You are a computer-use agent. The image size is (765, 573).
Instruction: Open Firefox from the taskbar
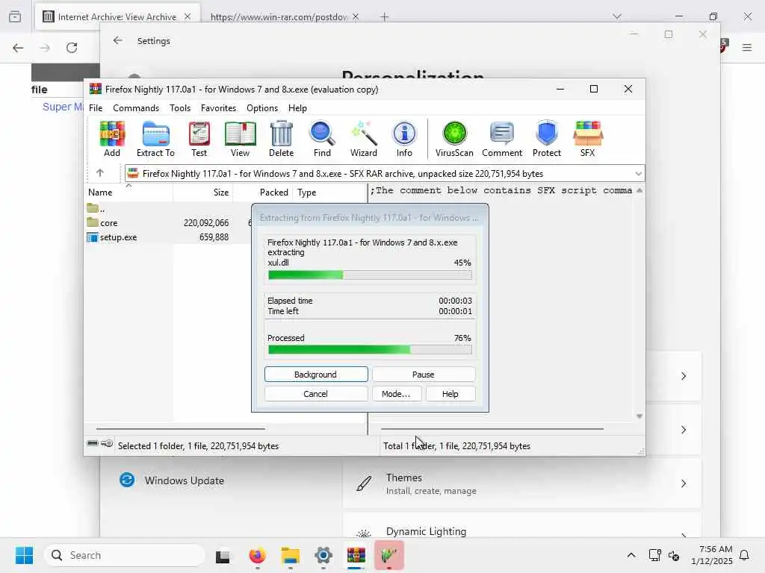coord(257,555)
